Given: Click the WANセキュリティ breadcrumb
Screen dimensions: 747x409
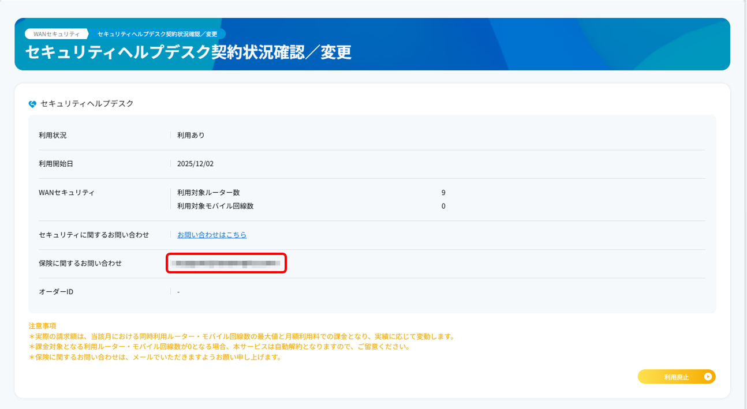Looking at the screenshot, I should pyautogui.click(x=56, y=34).
